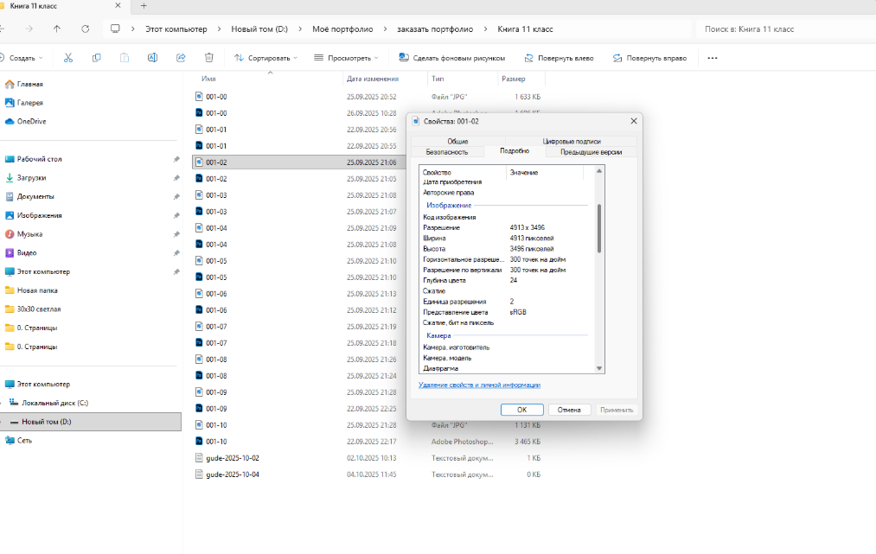This screenshot has height=554, width=876.
Task: Open the Сортировать dropdown
Action: 266,58
